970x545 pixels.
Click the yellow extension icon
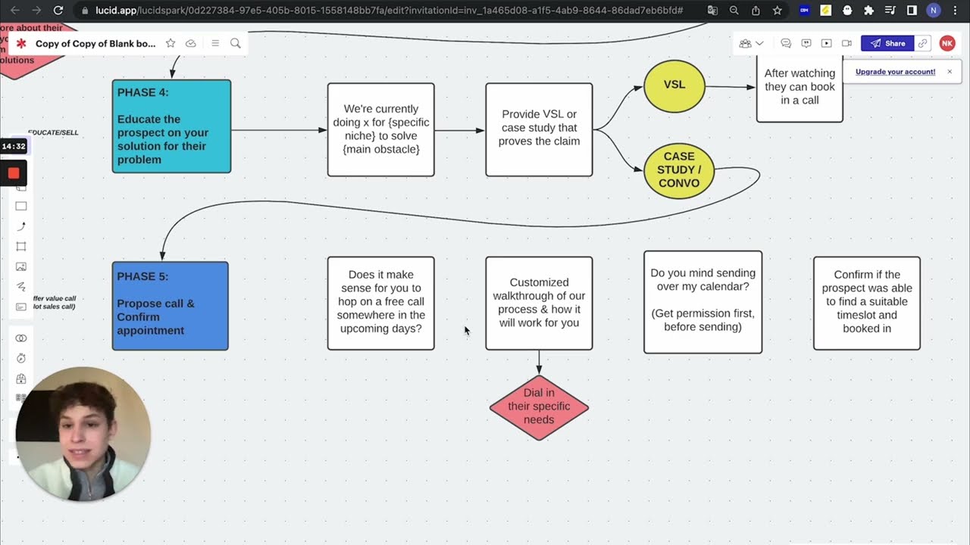[x=826, y=11]
